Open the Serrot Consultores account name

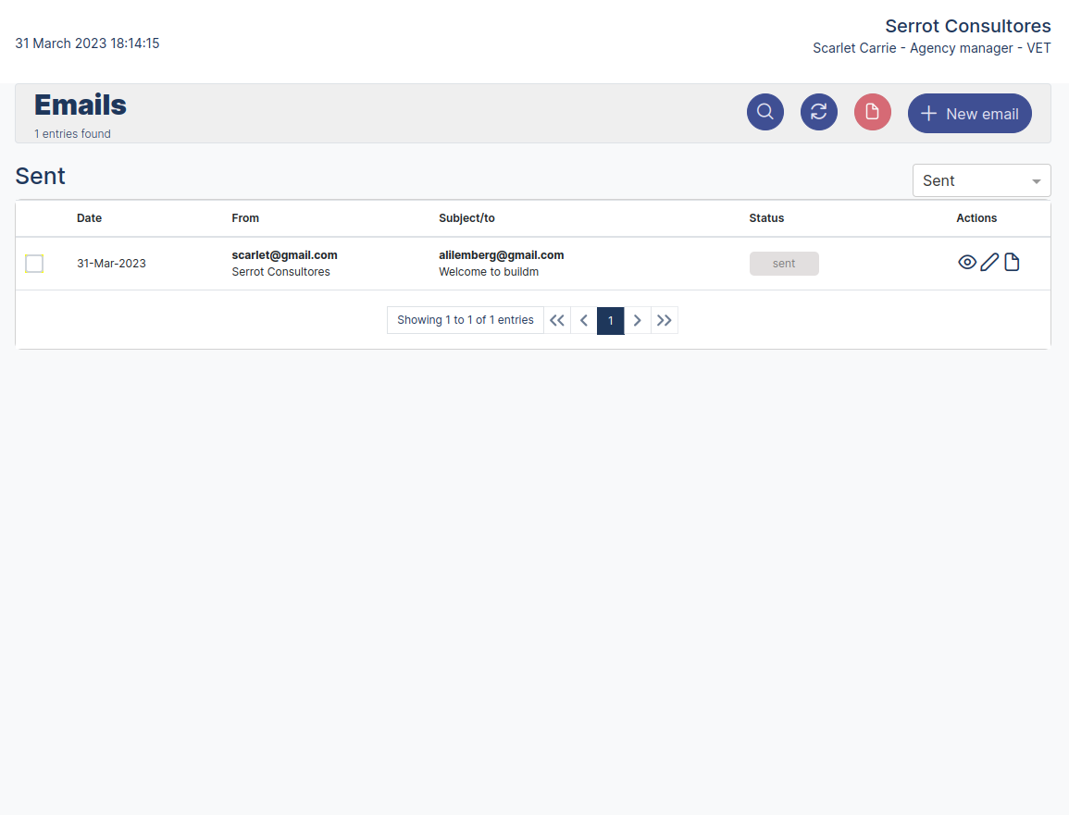click(x=967, y=26)
